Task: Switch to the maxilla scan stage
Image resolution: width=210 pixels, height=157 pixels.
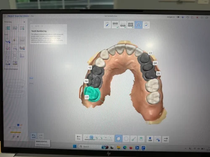Action: (x=115, y=25)
